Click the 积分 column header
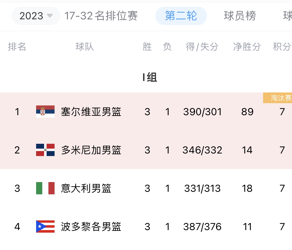Viewport: 292px width, 250px height. tap(282, 46)
